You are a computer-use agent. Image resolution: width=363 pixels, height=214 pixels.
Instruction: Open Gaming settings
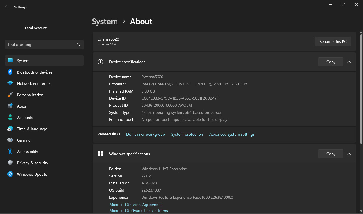44,140
